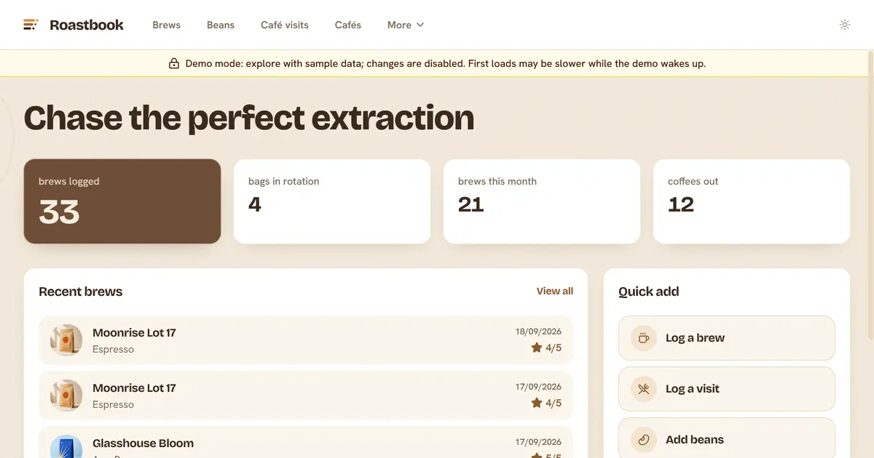The width and height of the screenshot is (874, 458).
Task: Select the Log a visit quick add button
Action: 727,389
